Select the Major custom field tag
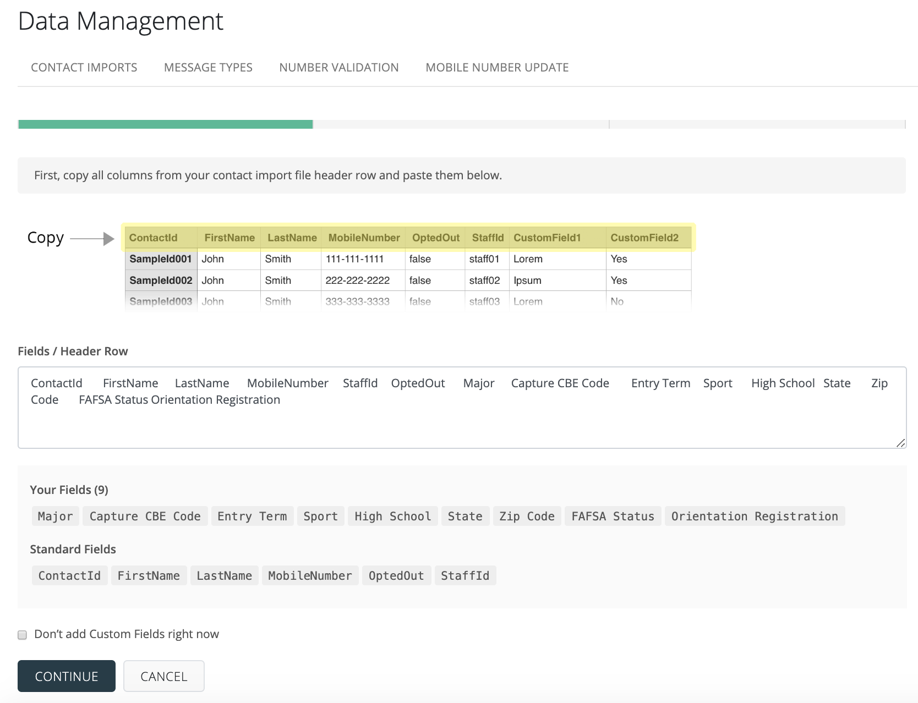This screenshot has height=703, width=918. [x=55, y=516]
